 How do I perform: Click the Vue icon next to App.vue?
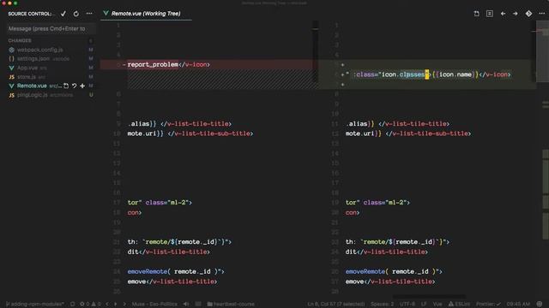pyautogui.click(x=11, y=68)
